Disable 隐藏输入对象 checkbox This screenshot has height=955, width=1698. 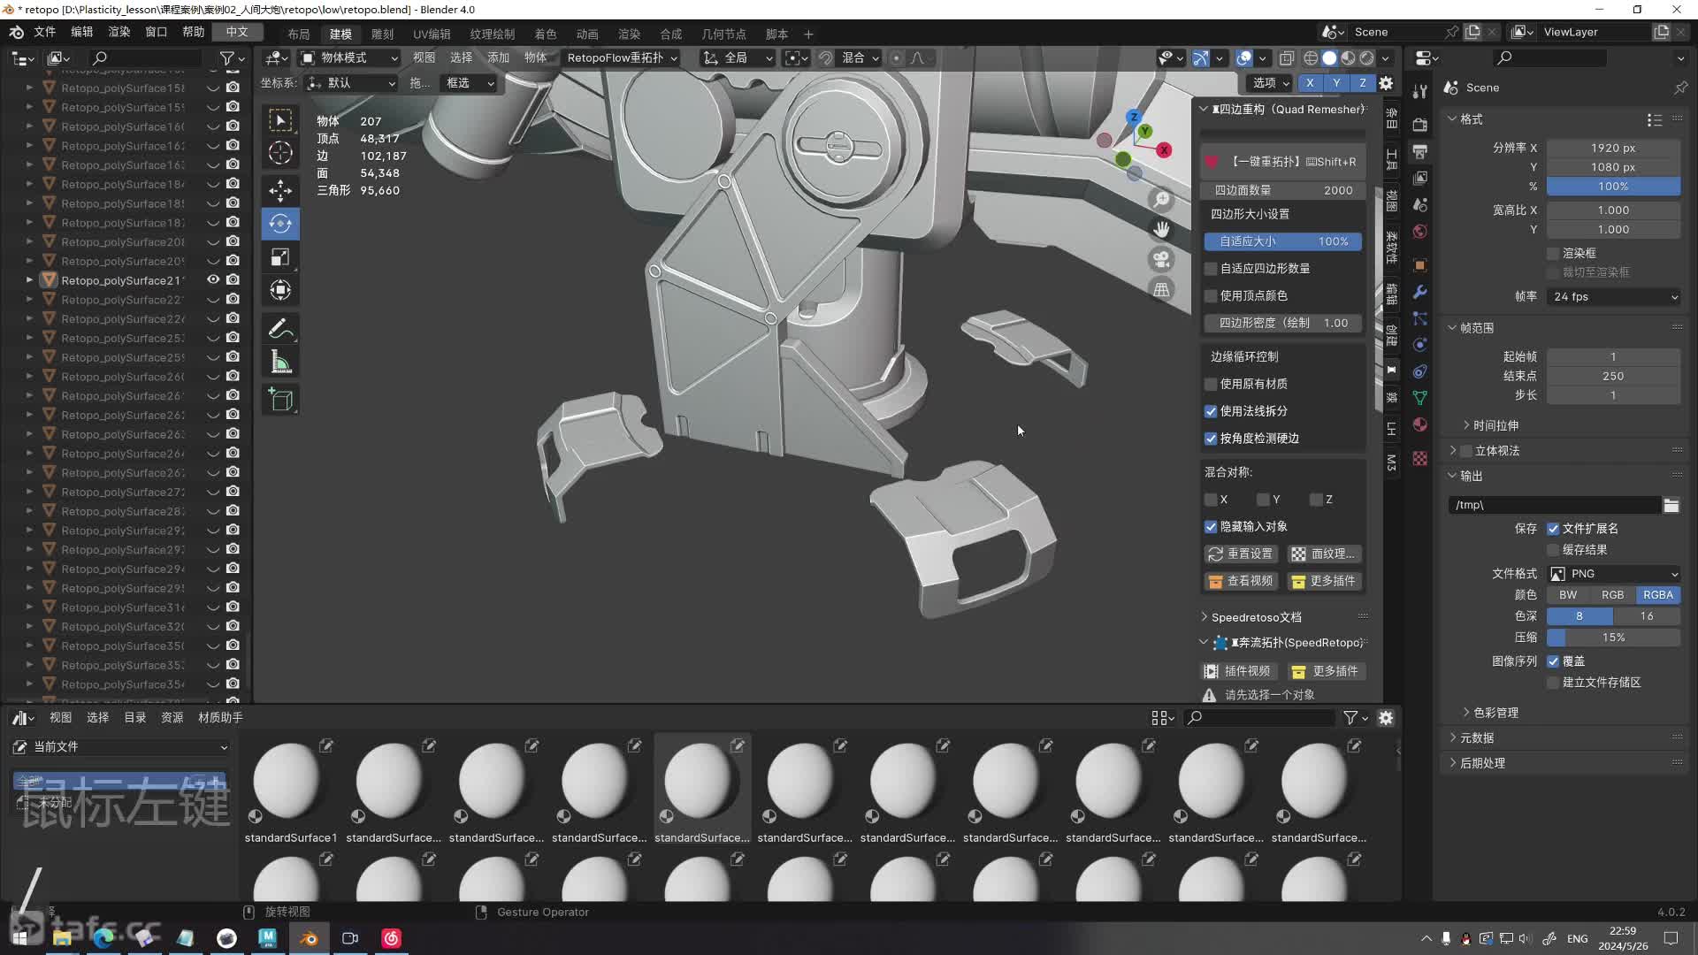click(1211, 526)
